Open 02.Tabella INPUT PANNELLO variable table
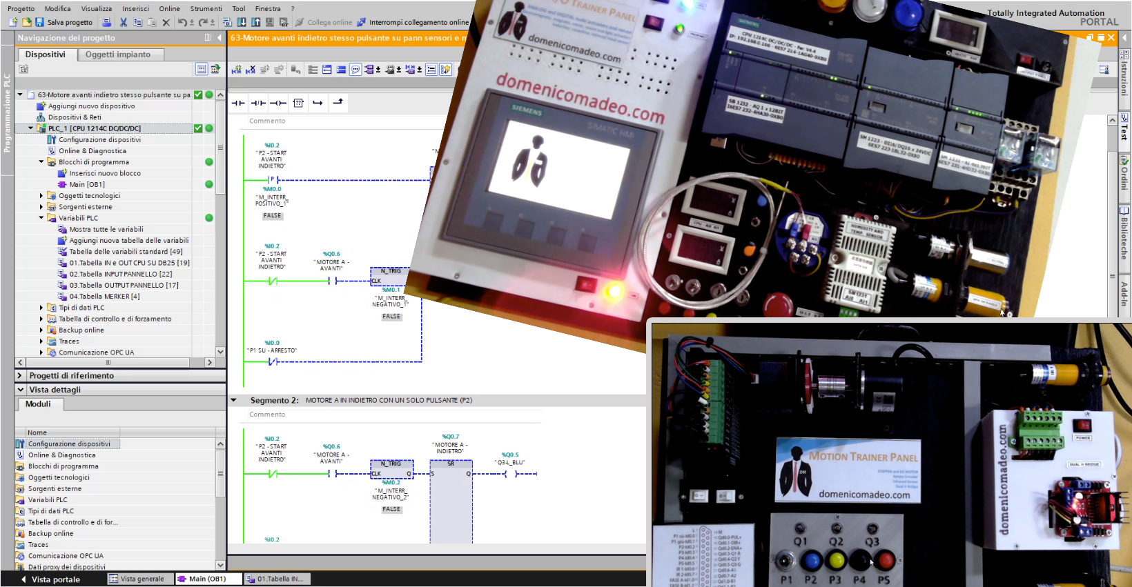Viewport: 1132px width, 587px height. click(121, 274)
